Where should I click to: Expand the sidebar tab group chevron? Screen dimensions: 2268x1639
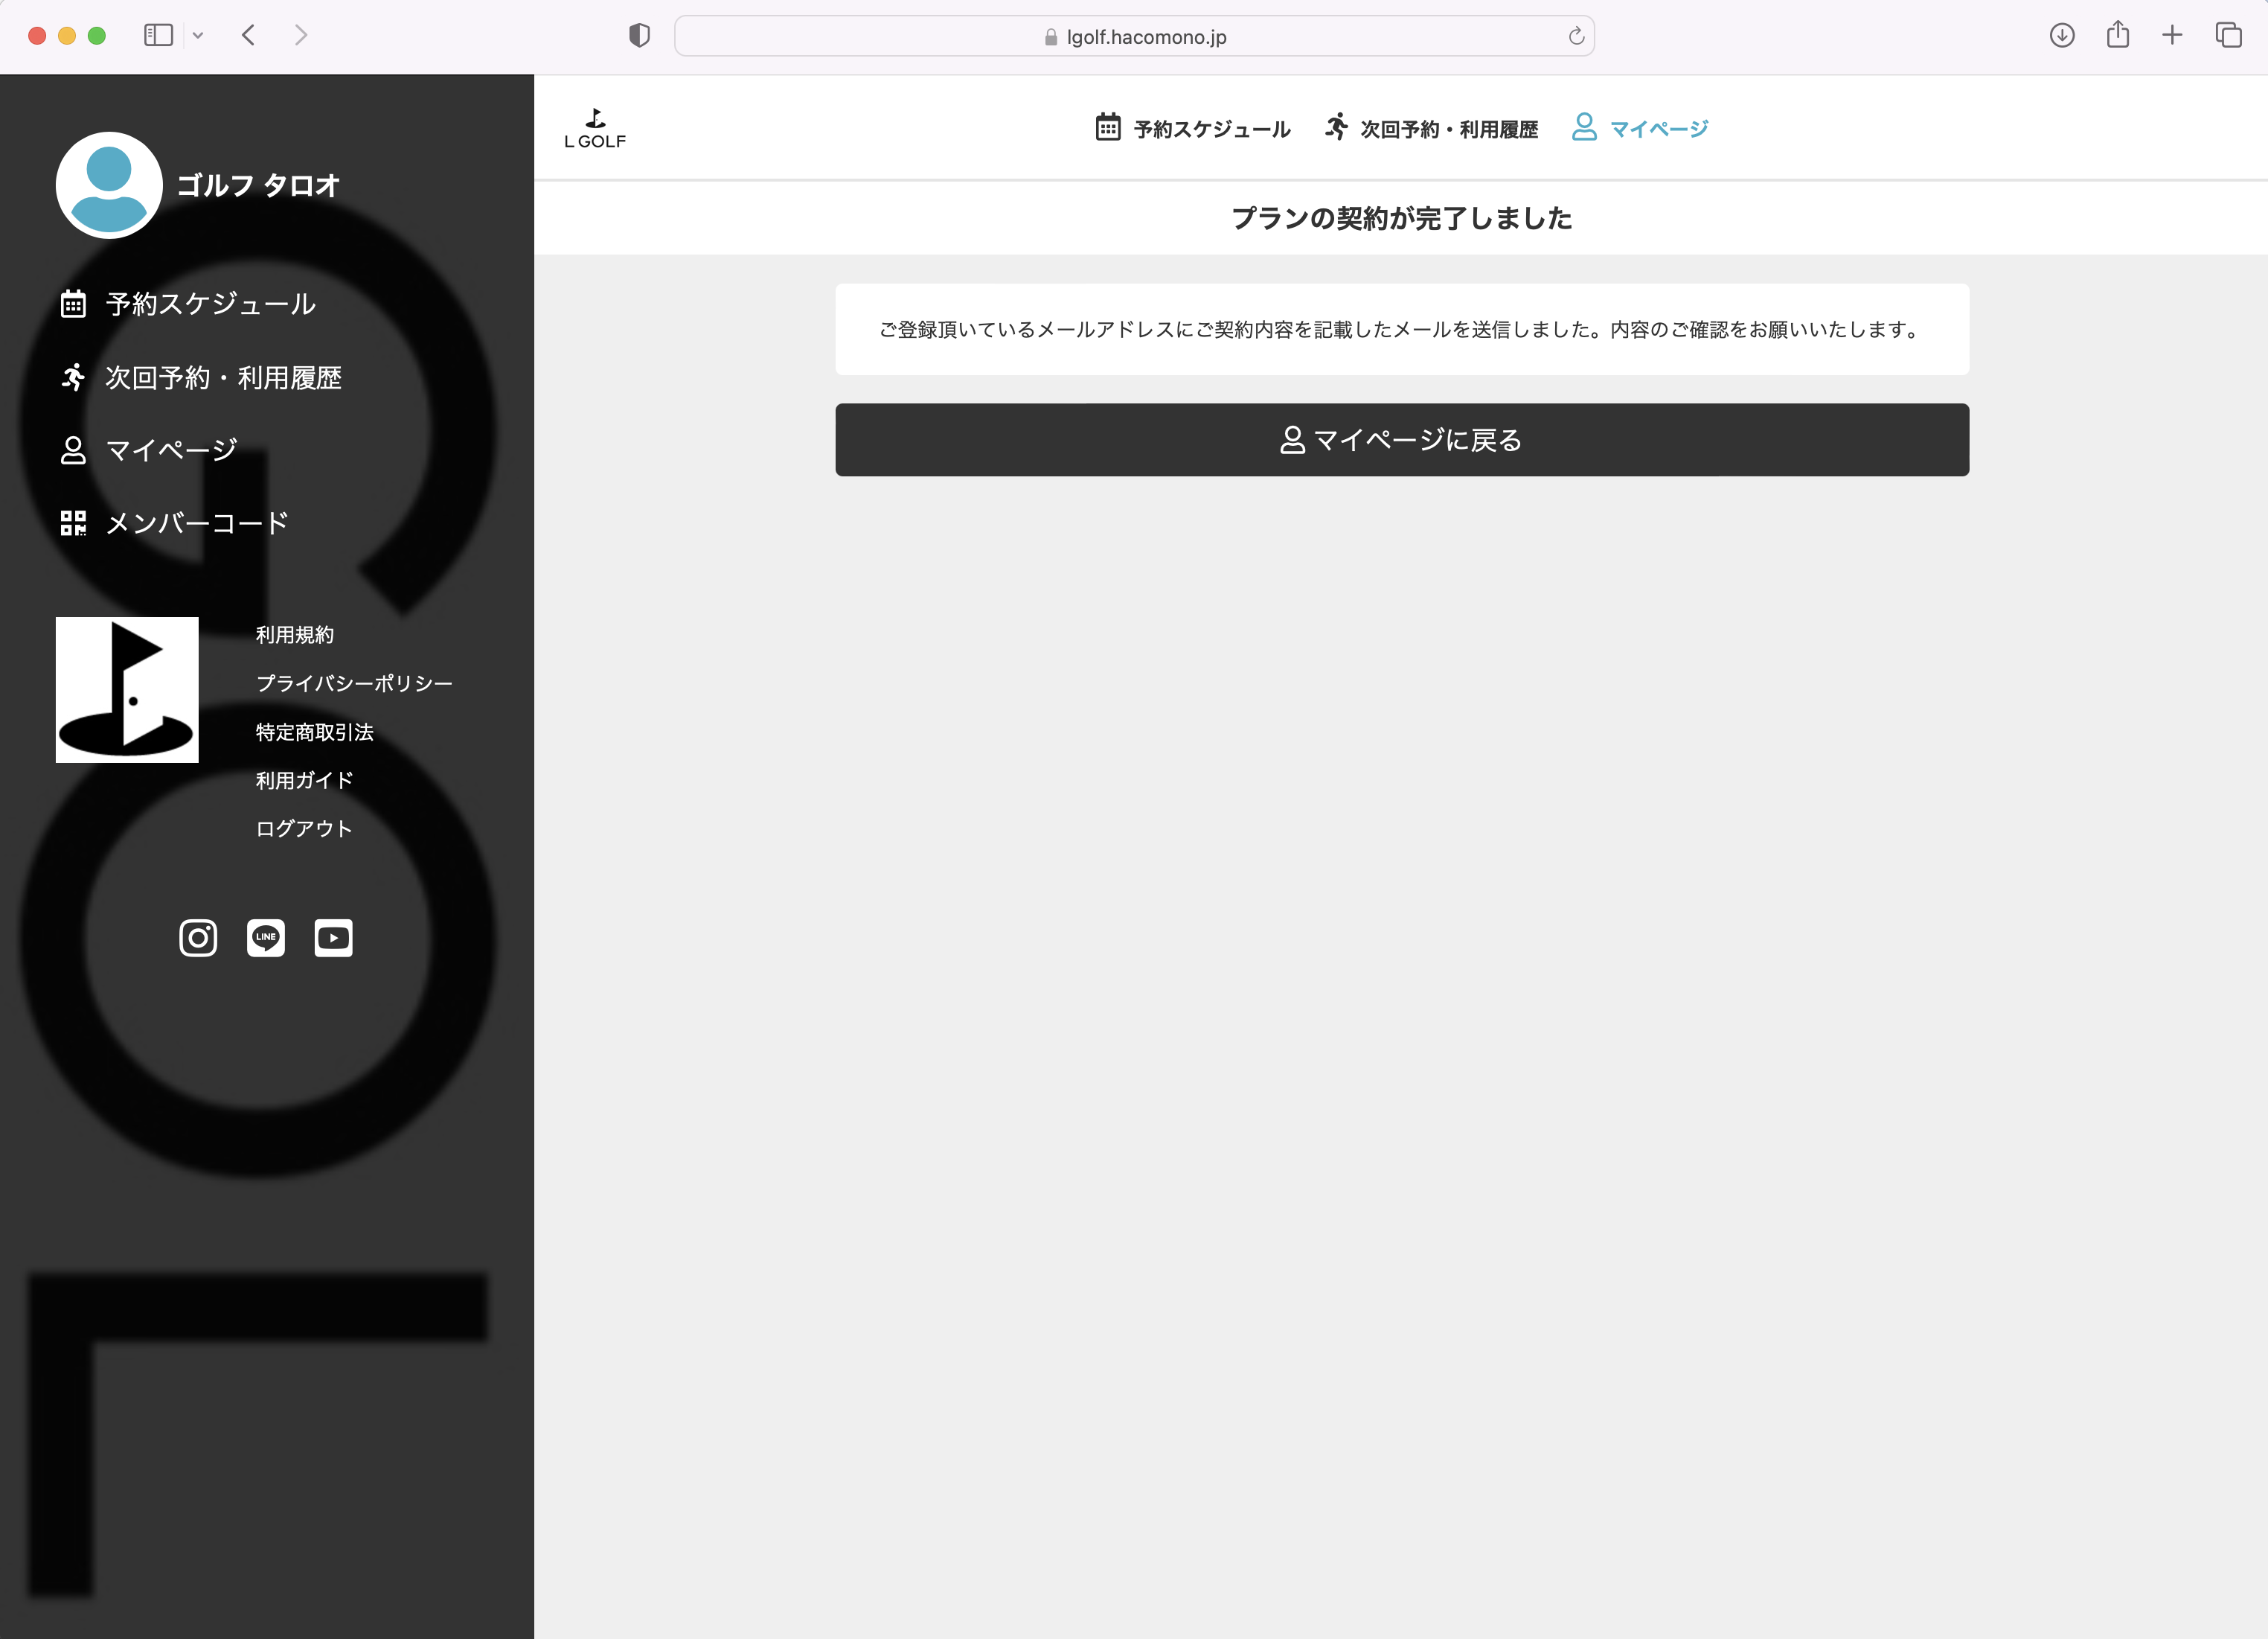pyautogui.click(x=198, y=36)
